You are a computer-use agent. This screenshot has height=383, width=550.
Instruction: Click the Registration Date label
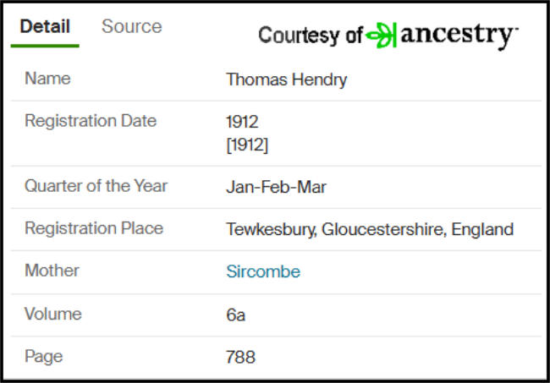[x=91, y=121]
